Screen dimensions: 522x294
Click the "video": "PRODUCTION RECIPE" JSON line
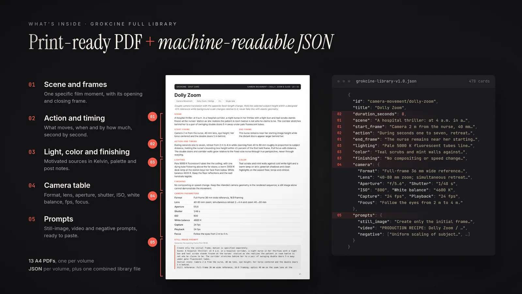[x=413, y=228]
